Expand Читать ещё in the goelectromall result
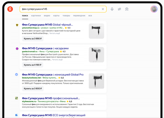 (x=57, y=59)
